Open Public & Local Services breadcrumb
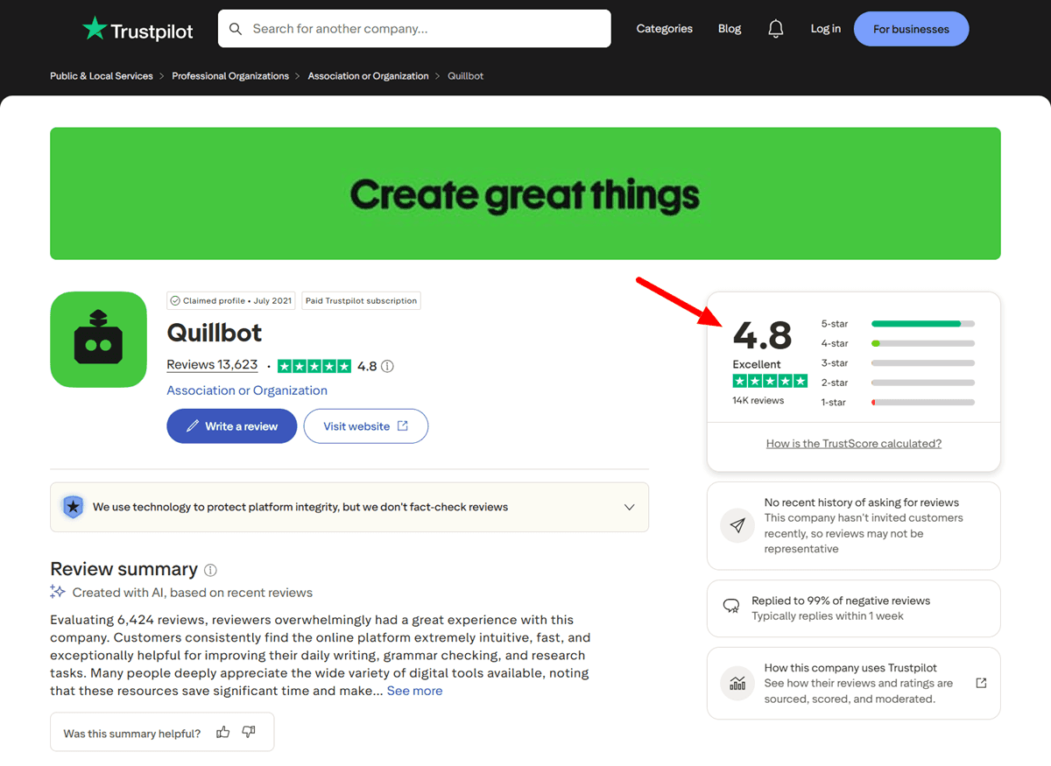 102,76
